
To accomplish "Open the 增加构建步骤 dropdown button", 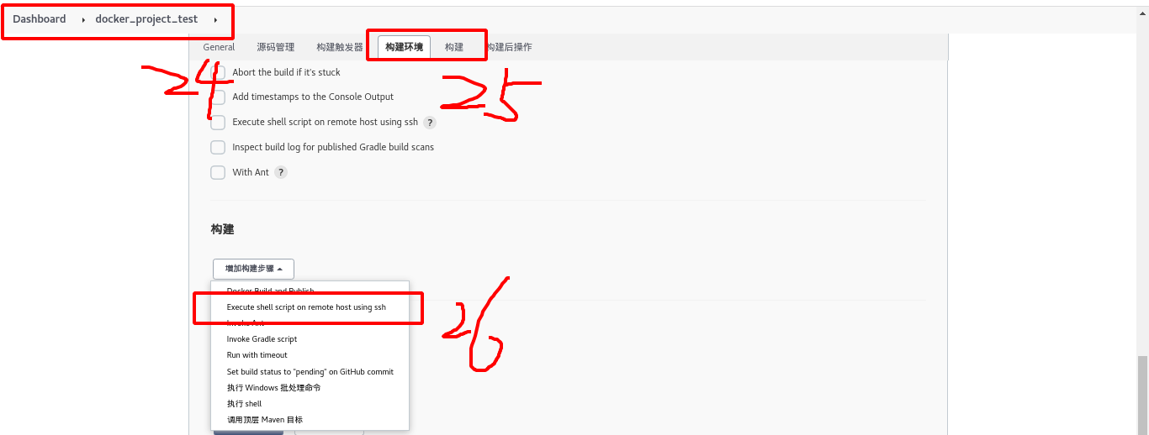I will pyautogui.click(x=253, y=269).
